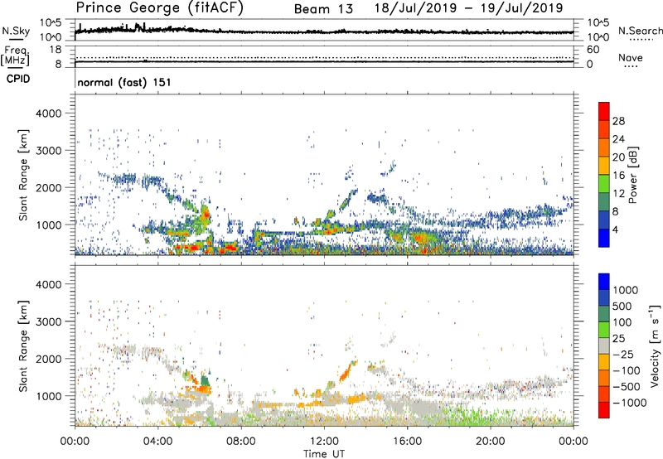Click the 'Power [dB]' colorbar title

tap(632, 175)
